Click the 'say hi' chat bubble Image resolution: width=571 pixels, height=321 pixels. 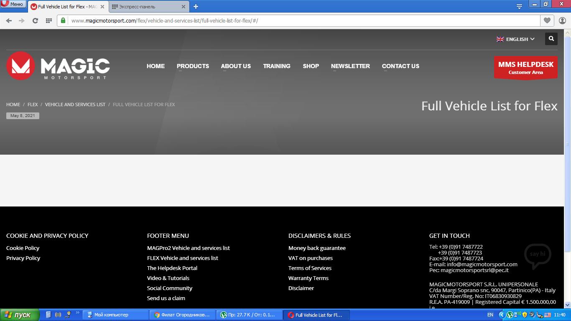click(538, 255)
